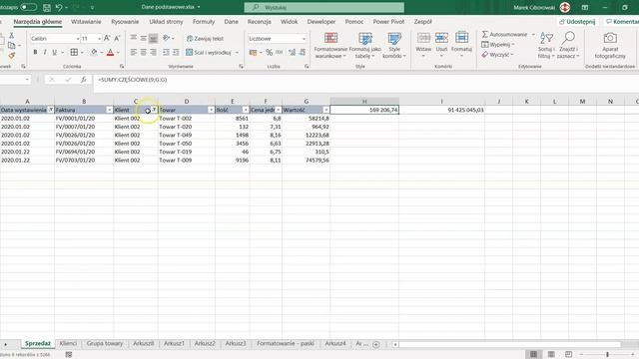Click the Formatuj cells button
Screen dimensions: 639x359
(x=461, y=44)
